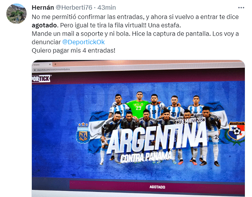
Task: Open the @Herberti76 handle
Action: click(74, 8)
